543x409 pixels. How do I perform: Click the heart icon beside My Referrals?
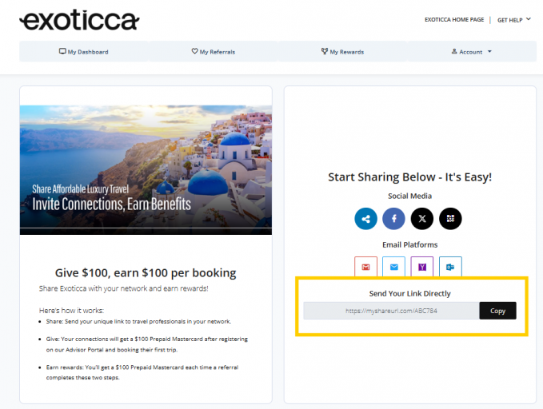point(194,51)
